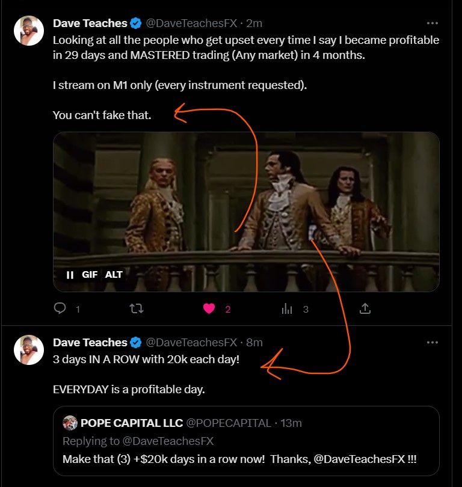Open the 2m timestamp link
Screen dimensions: 462x487
[255, 23]
